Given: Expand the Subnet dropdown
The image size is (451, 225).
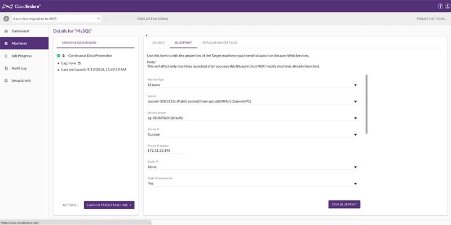Looking at the screenshot, I should click(x=252, y=102).
